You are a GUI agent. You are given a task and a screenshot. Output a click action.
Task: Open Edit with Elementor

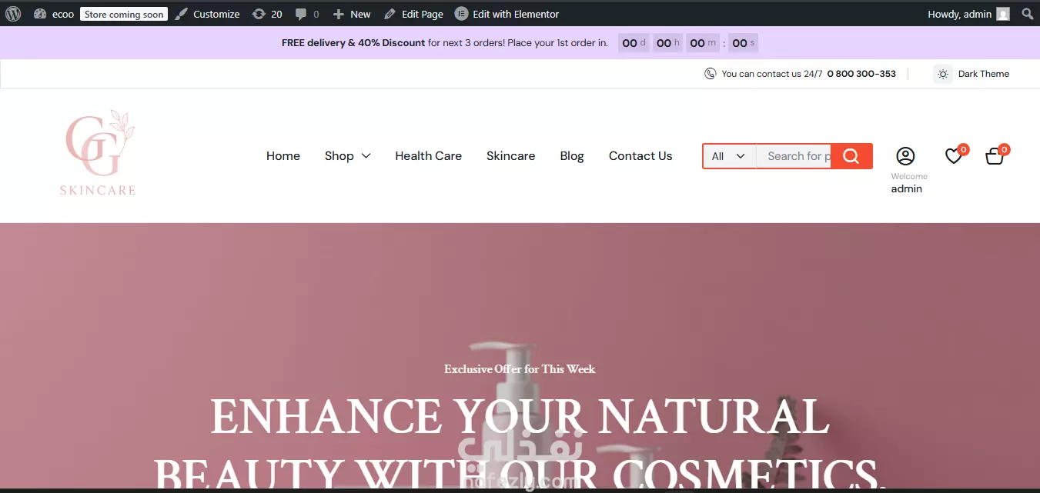(x=507, y=14)
